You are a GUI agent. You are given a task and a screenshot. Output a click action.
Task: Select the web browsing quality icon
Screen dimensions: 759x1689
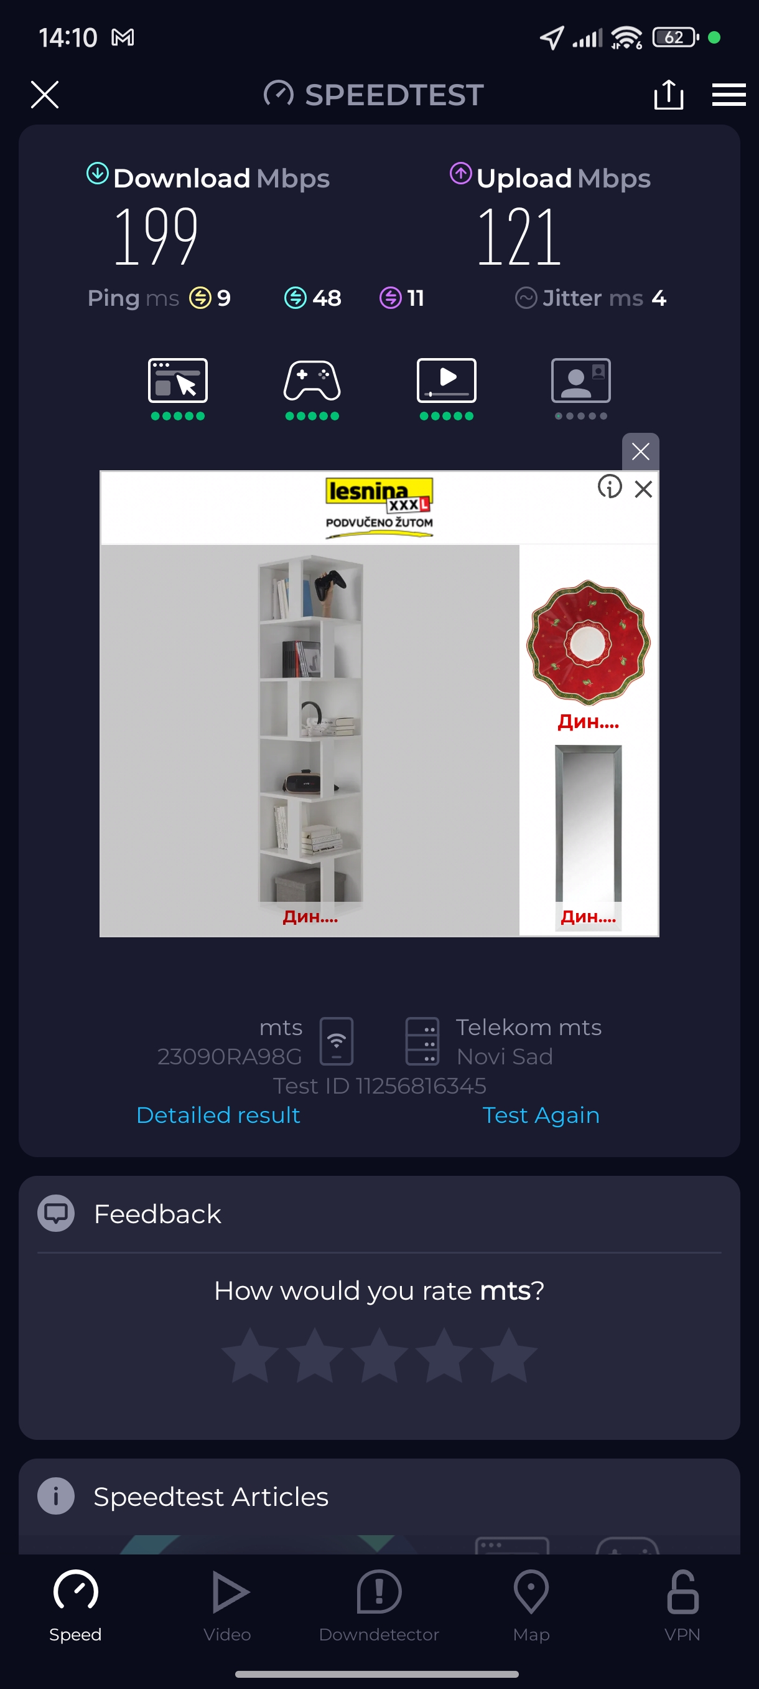point(177,381)
